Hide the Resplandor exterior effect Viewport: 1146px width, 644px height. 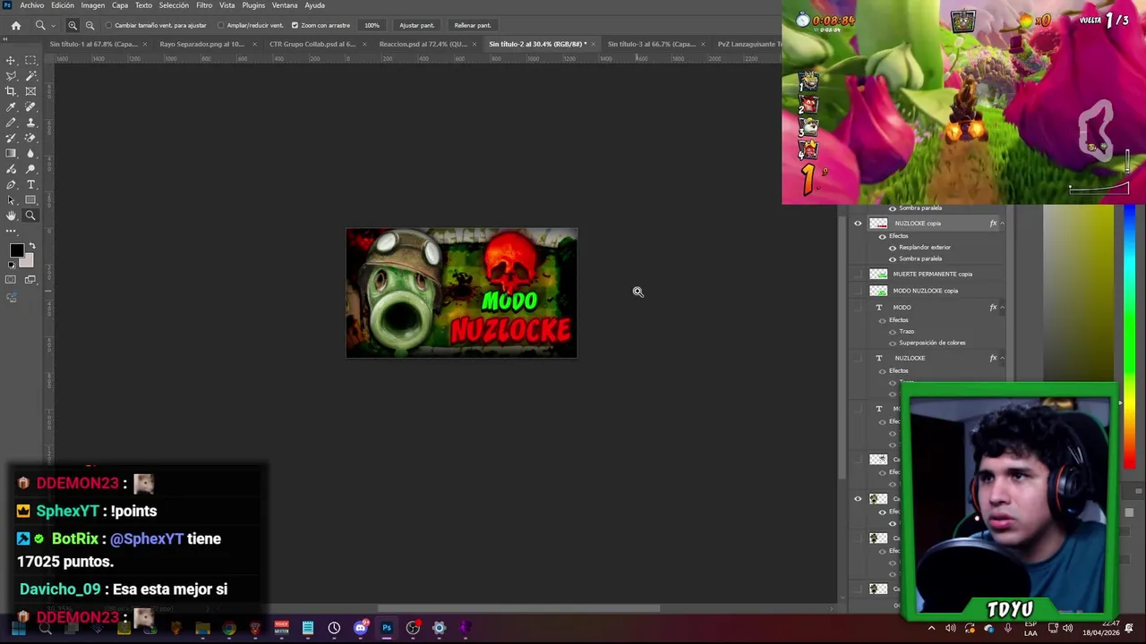(892, 247)
